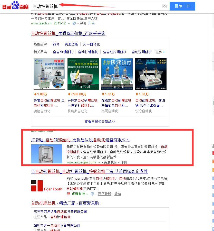Open category 全自动拧螺丝机
214x231 pixels.
click(x=115, y=52)
